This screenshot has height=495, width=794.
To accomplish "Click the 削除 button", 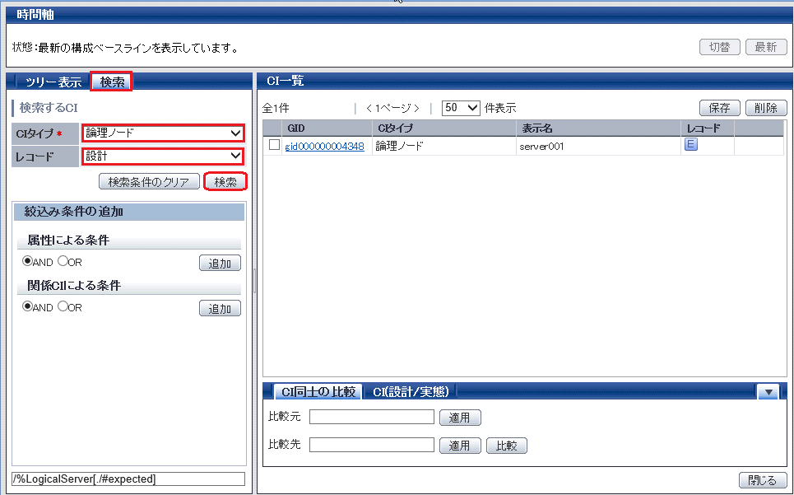I will (x=766, y=107).
